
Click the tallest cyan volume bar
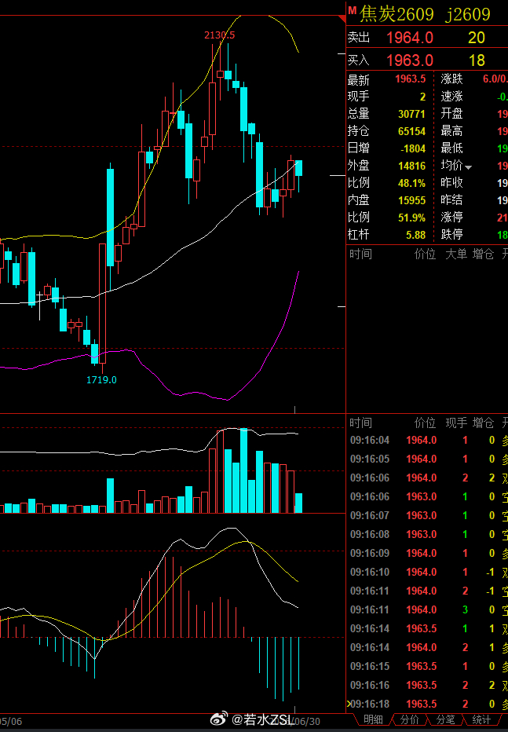pos(243,470)
